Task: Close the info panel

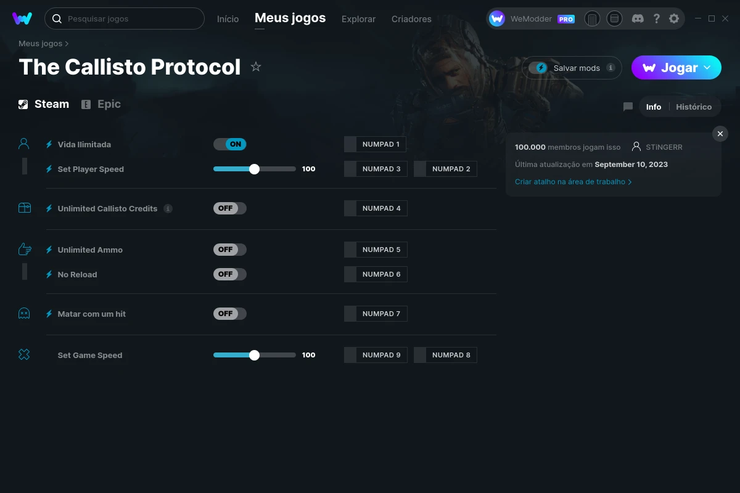Action: tap(720, 134)
